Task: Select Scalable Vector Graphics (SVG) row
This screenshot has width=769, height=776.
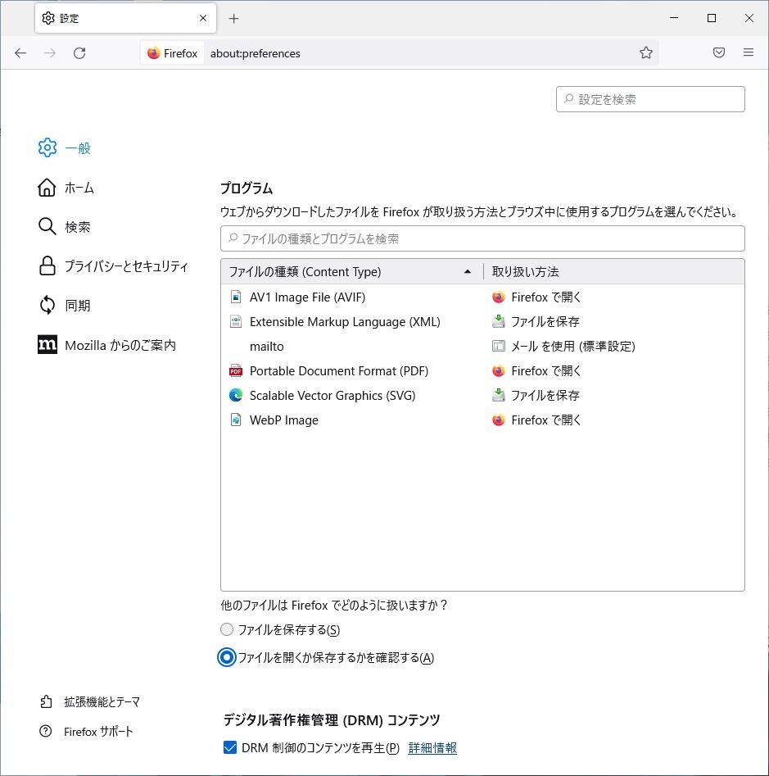Action: click(x=482, y=396)
